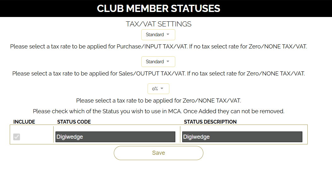Image resolution: width=332 pixels, height=173 pixels.
Task: Click the Zero/NONE TAX/VAT instruction line
Action: (159, 101)
